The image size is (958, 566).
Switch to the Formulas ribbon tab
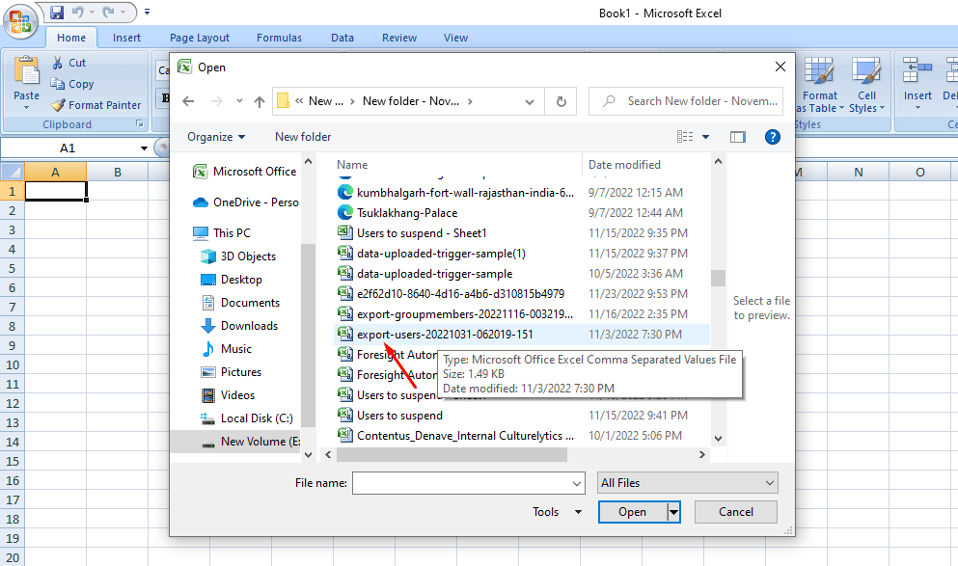[x=279, y=38]
